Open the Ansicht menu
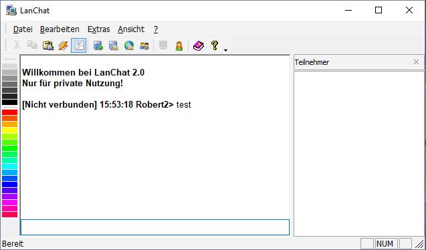Screen dimensions: 426x250 point(131,29)
